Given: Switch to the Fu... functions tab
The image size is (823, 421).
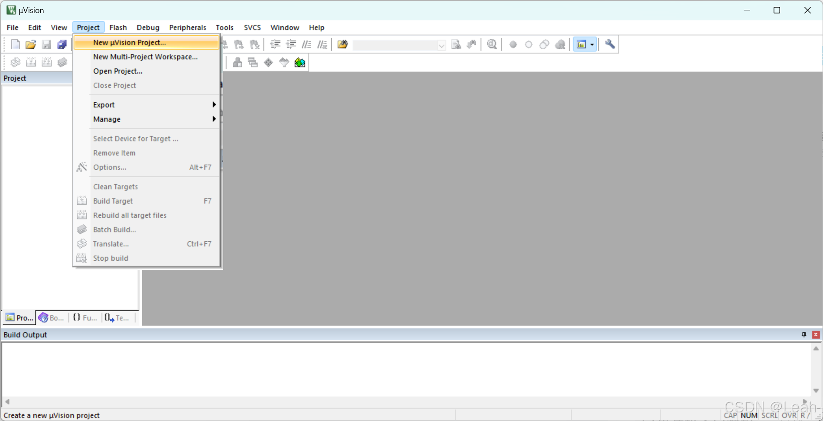Looking at the screenshot, I should 85,318.
